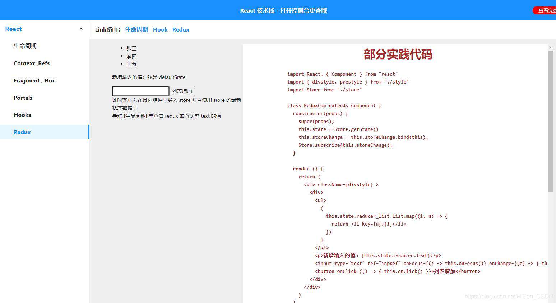Click the red 查看完整 button in header
Image resolution: width=556 pixels, height=303 pixels.
545,10
